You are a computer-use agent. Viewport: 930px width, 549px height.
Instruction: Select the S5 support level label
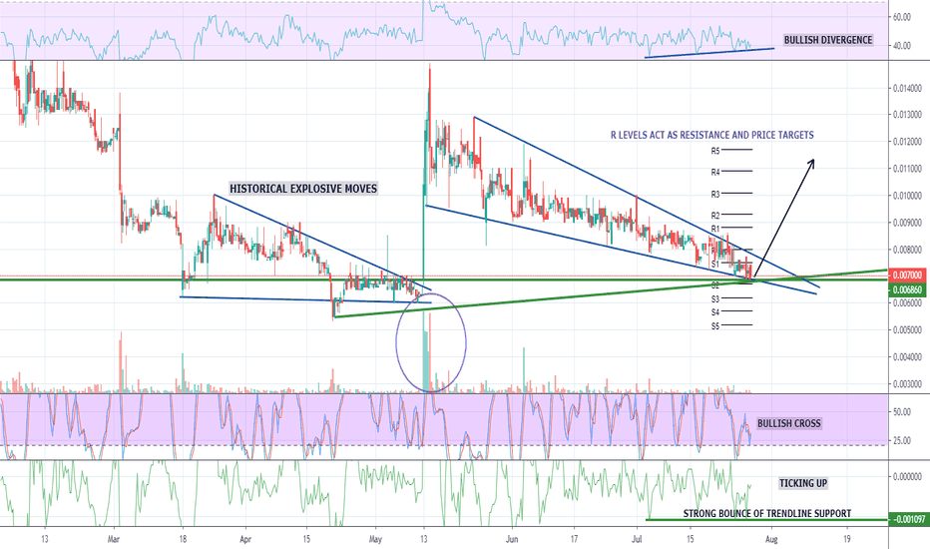point(715,325)
